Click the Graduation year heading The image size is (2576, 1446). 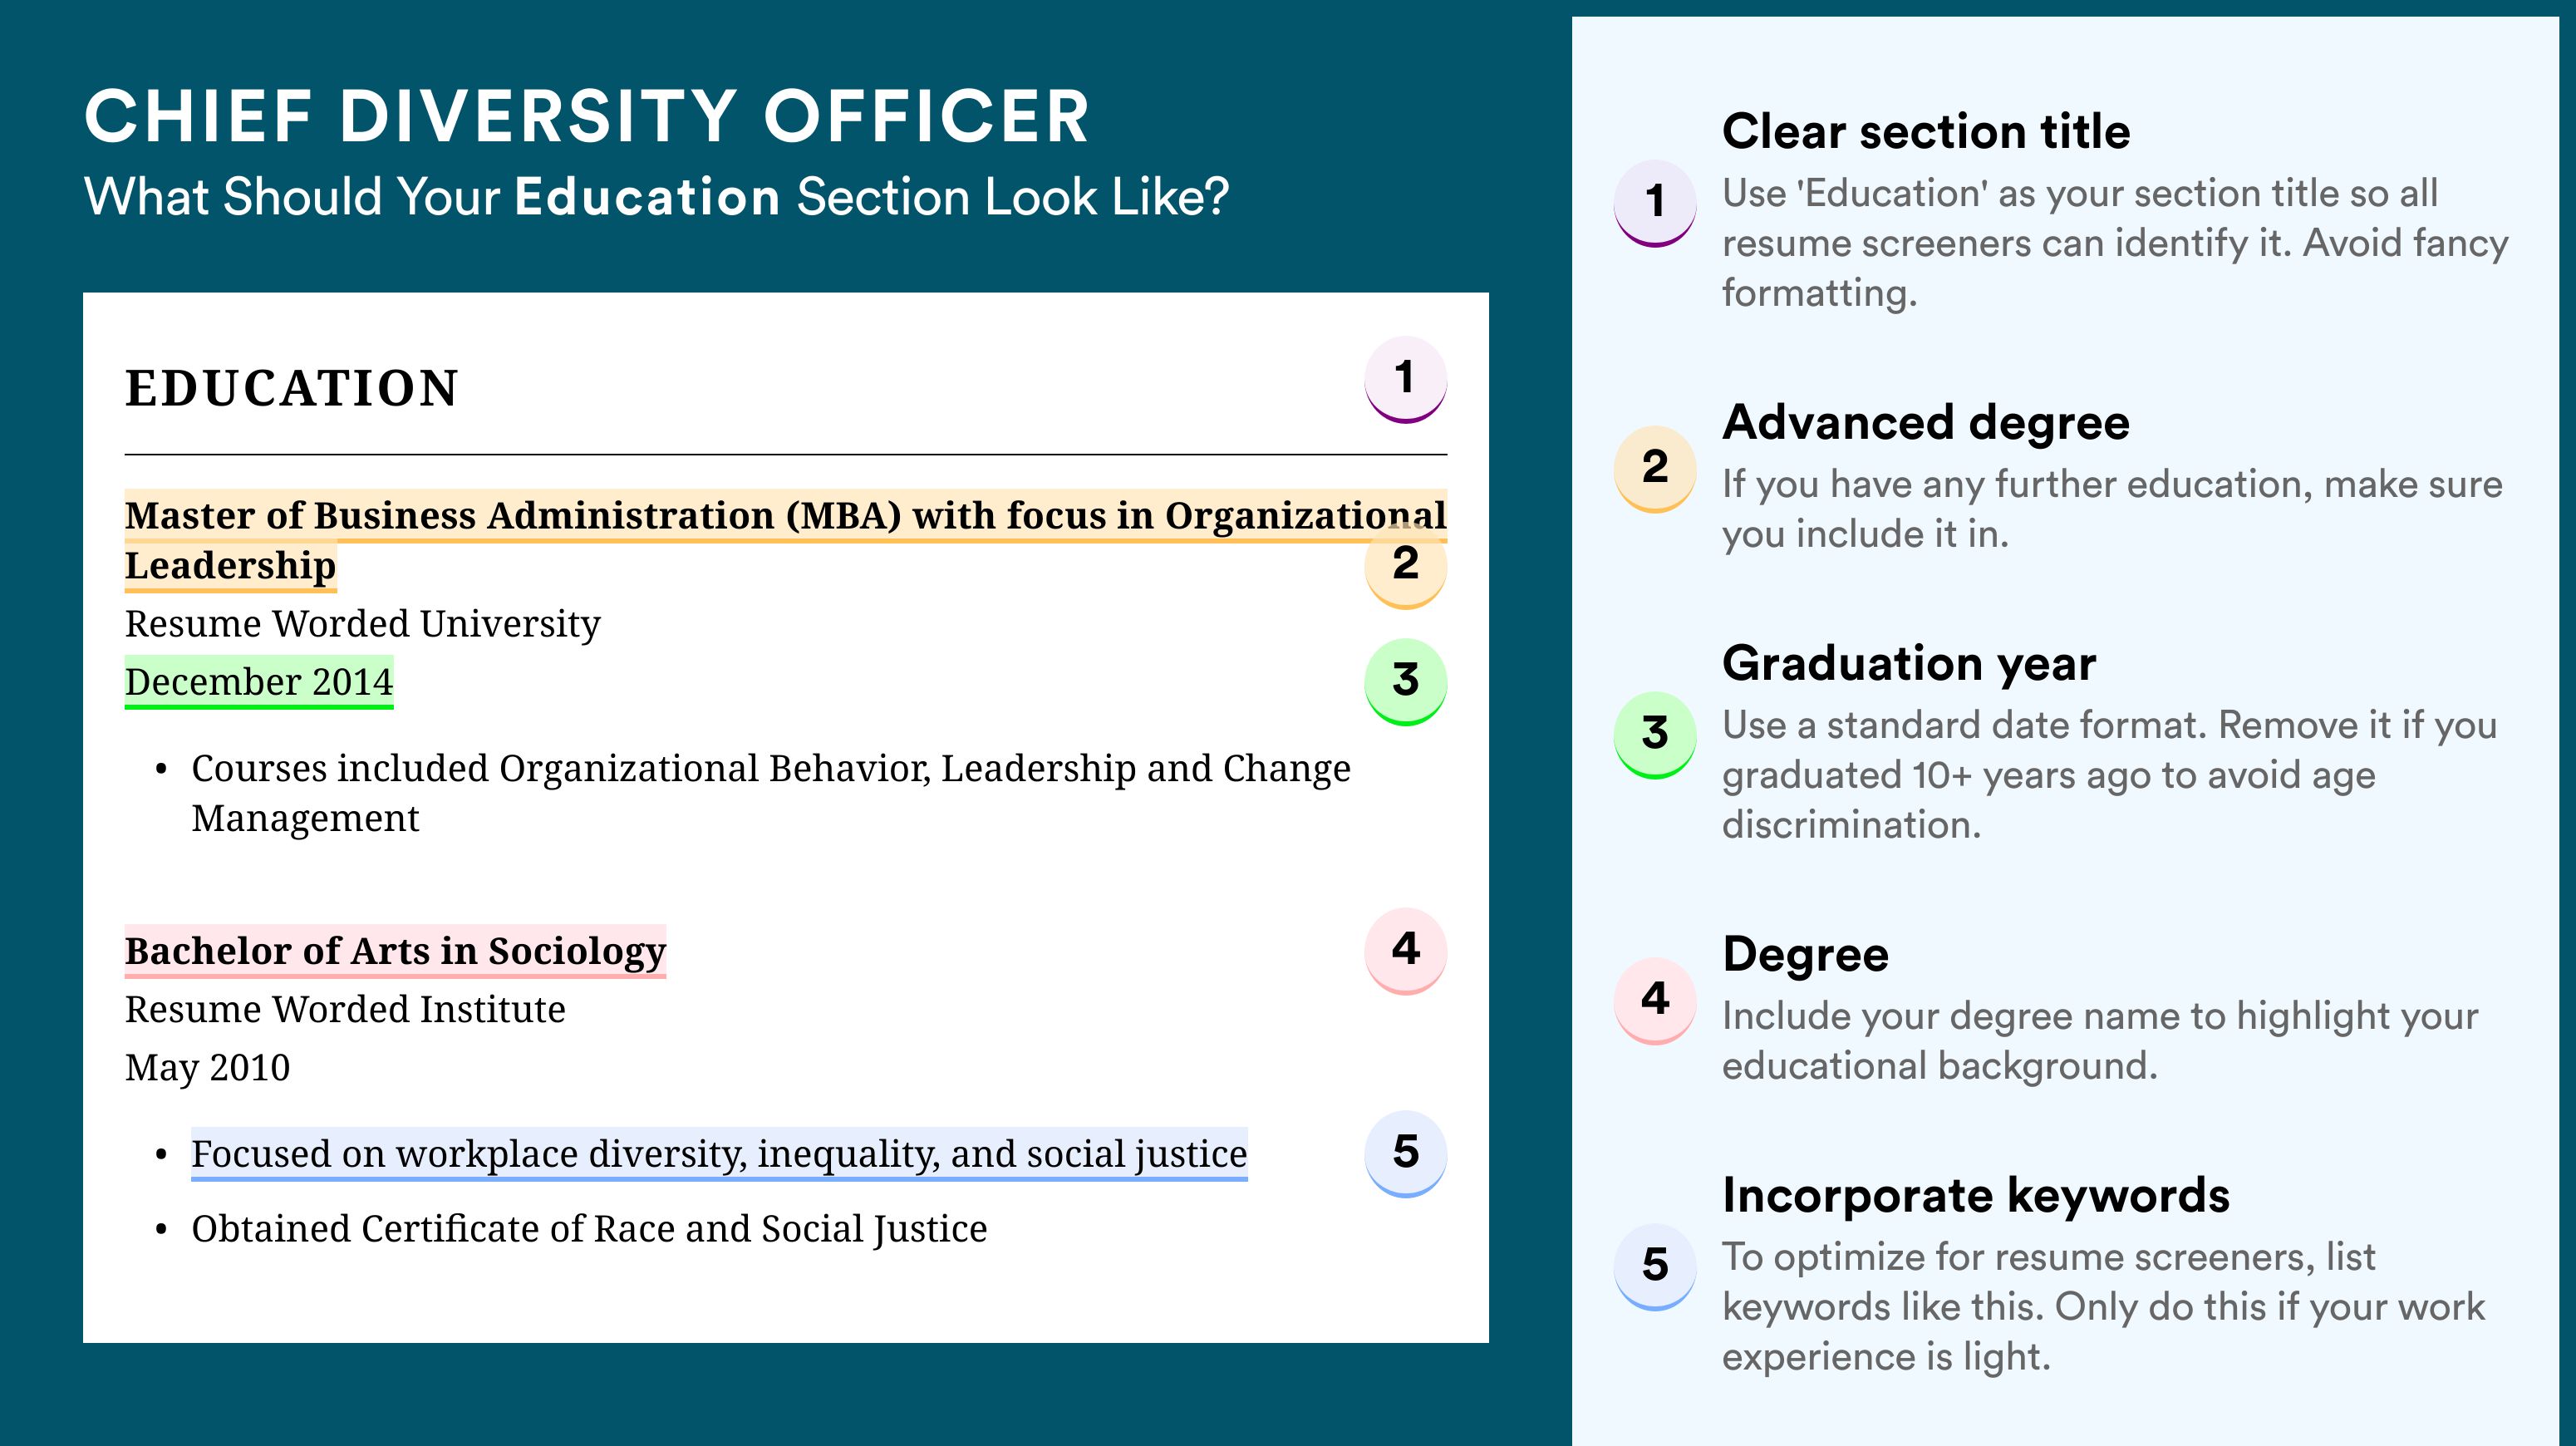pos(1909,664)
